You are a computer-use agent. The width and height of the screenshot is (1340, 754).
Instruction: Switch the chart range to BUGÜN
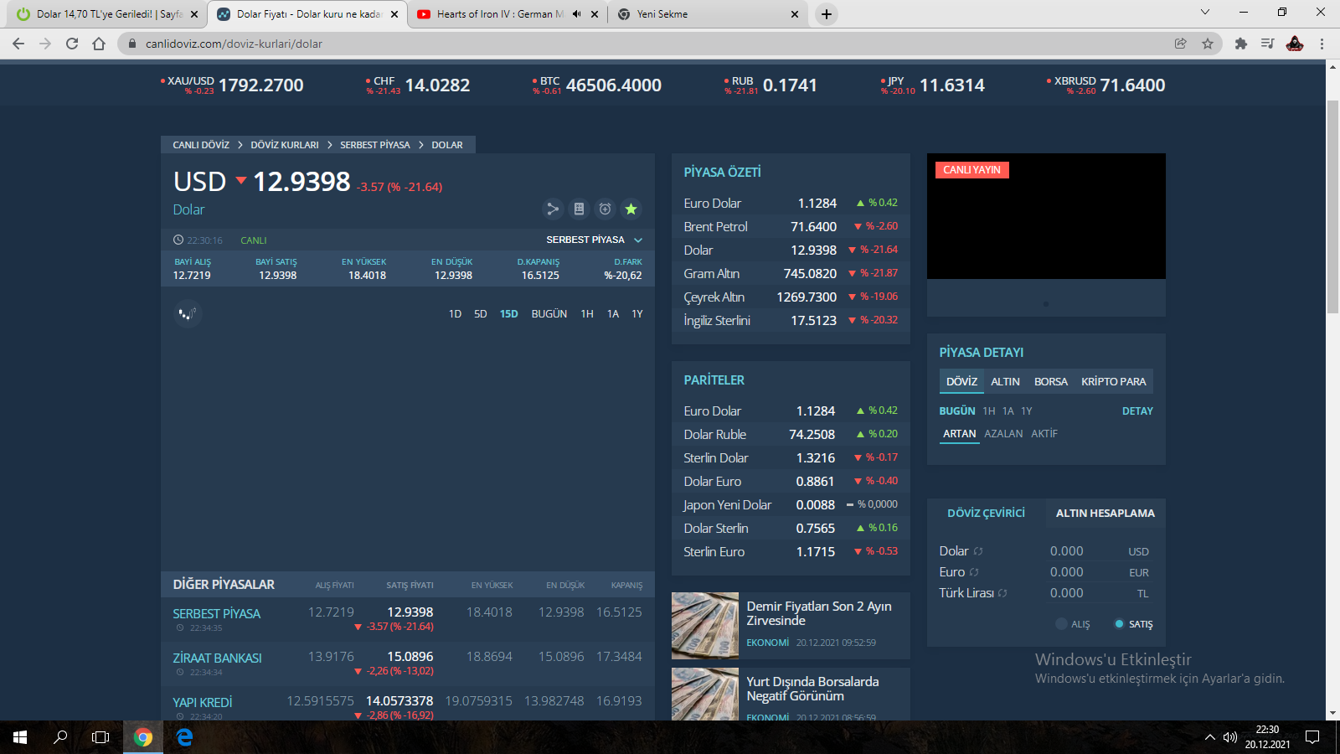(549, 314)
